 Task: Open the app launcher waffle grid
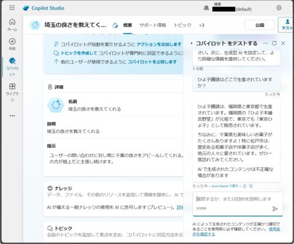(12, 8)
